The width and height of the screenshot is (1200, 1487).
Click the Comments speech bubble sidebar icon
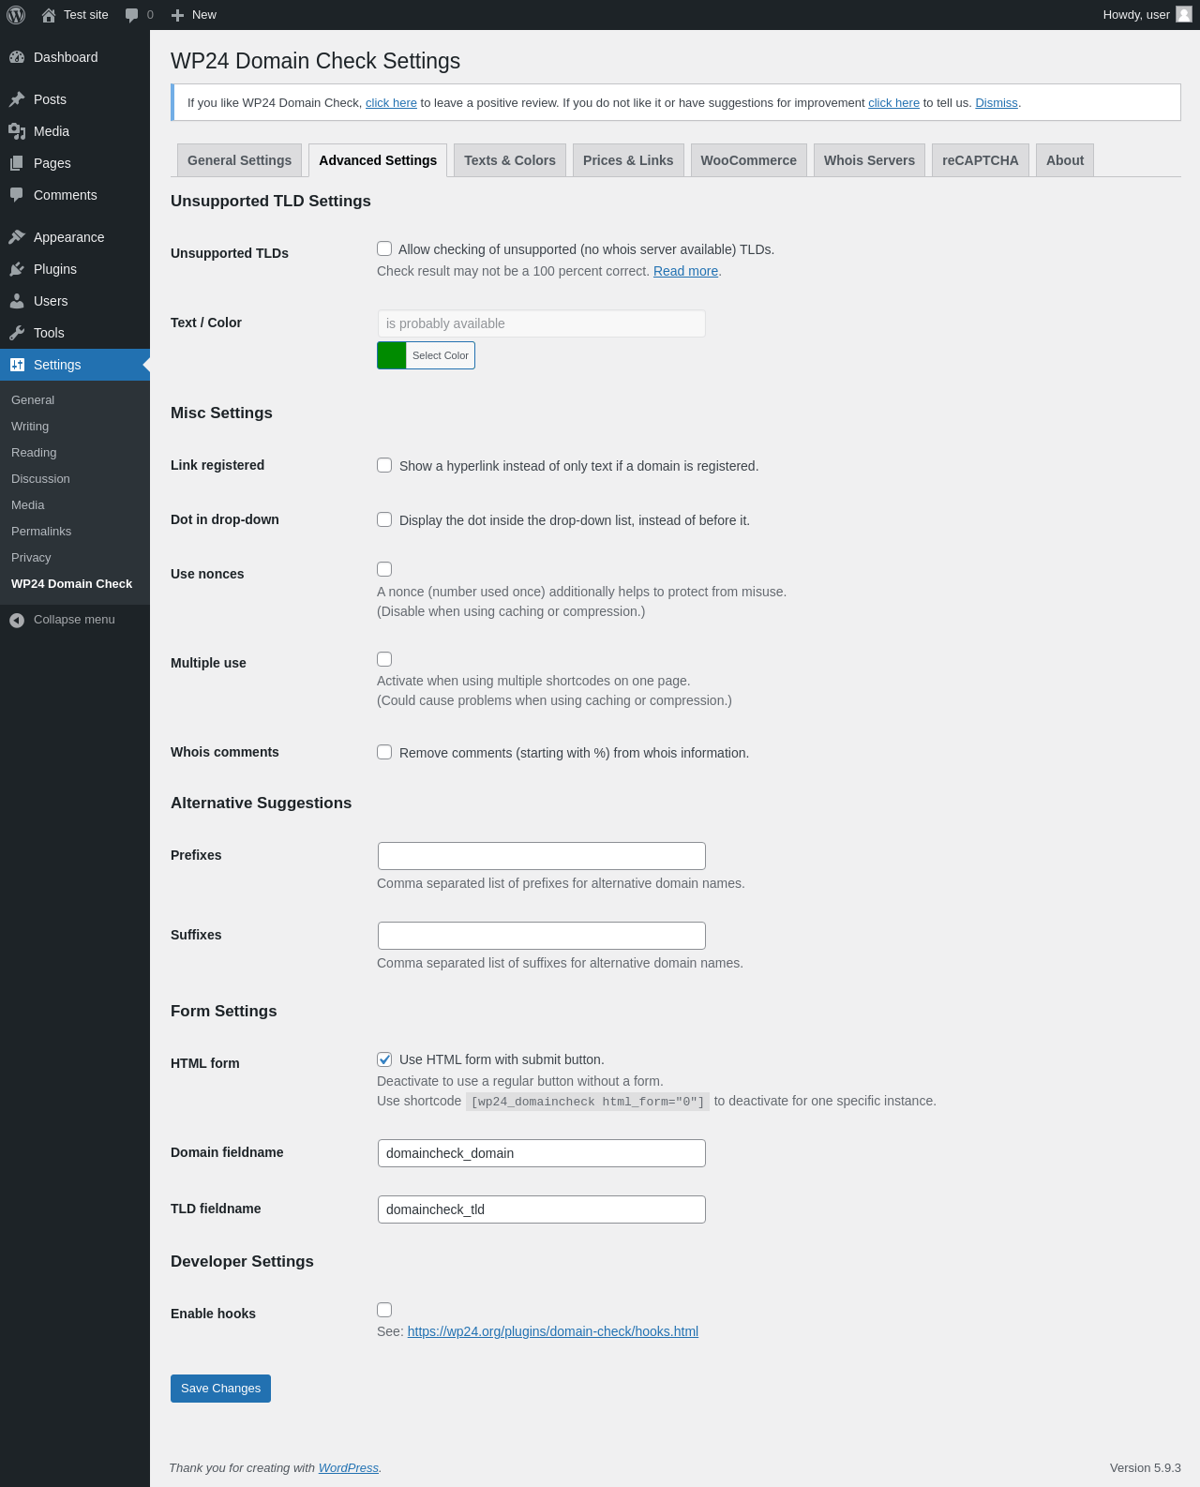(x=17, y=195)
